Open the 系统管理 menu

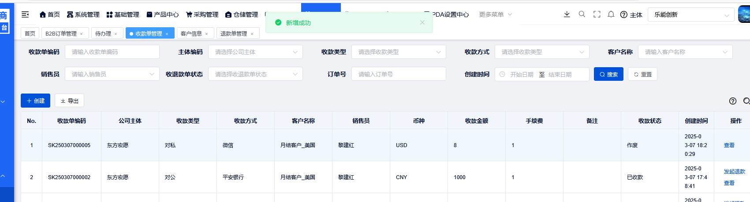(x=83, y=14)
